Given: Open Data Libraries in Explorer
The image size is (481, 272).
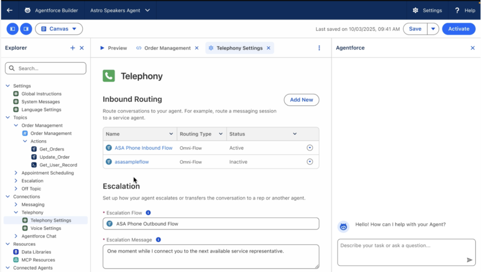Looking at the screenshot, I should (36, 252).
